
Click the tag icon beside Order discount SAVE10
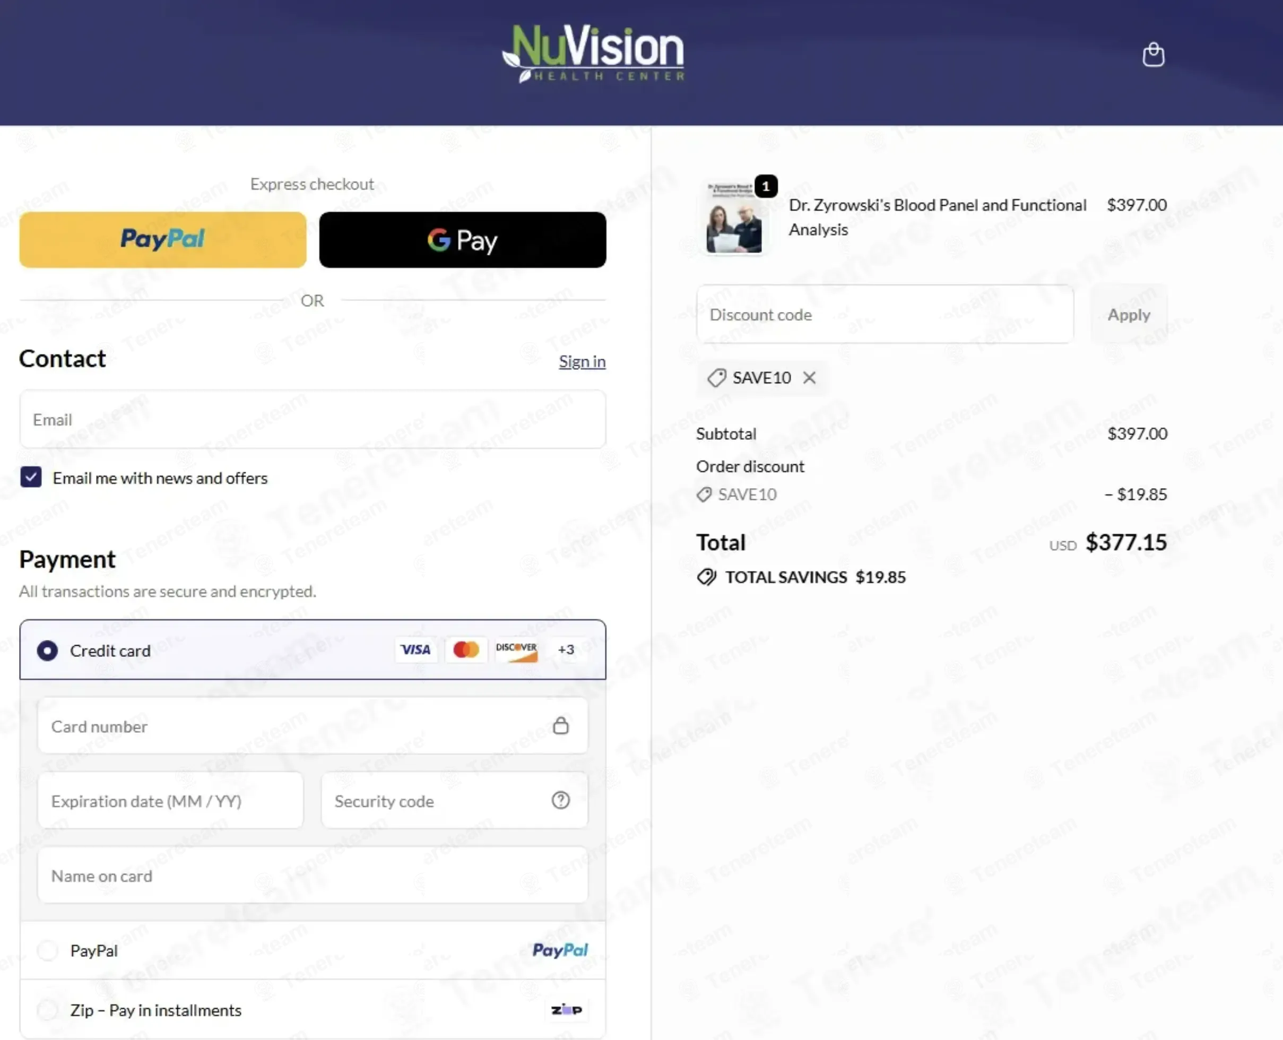click(705, 494)
